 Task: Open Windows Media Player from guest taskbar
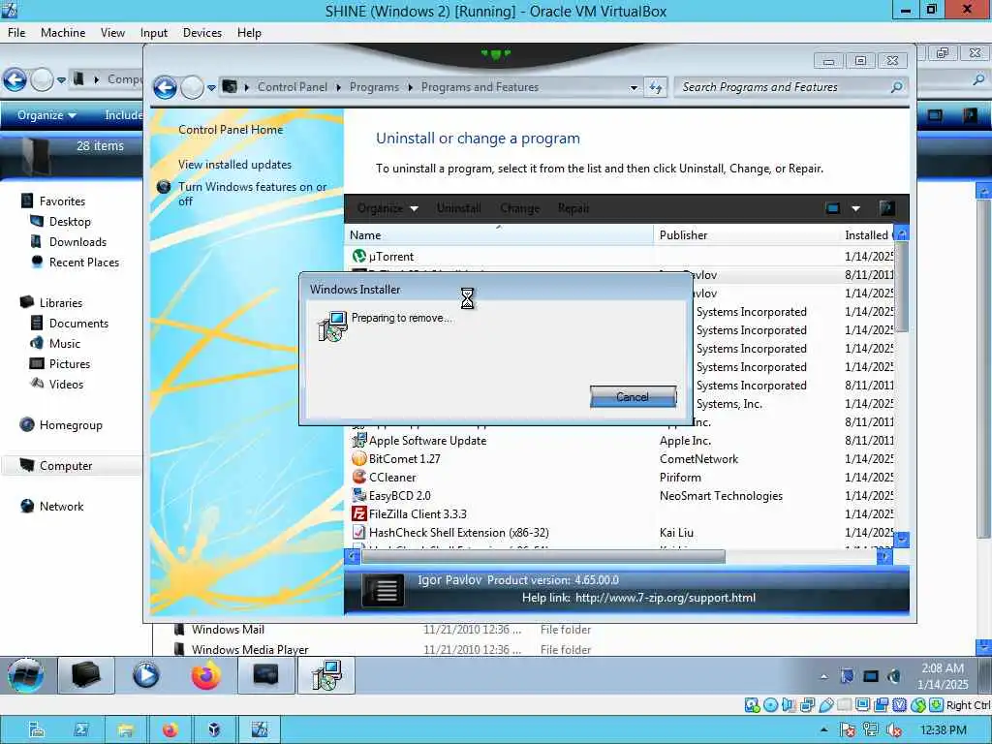pyautogui.click(x=146, y=675)
